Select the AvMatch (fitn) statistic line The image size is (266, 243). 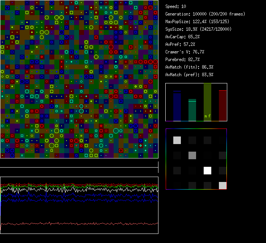tap(190, 67)
